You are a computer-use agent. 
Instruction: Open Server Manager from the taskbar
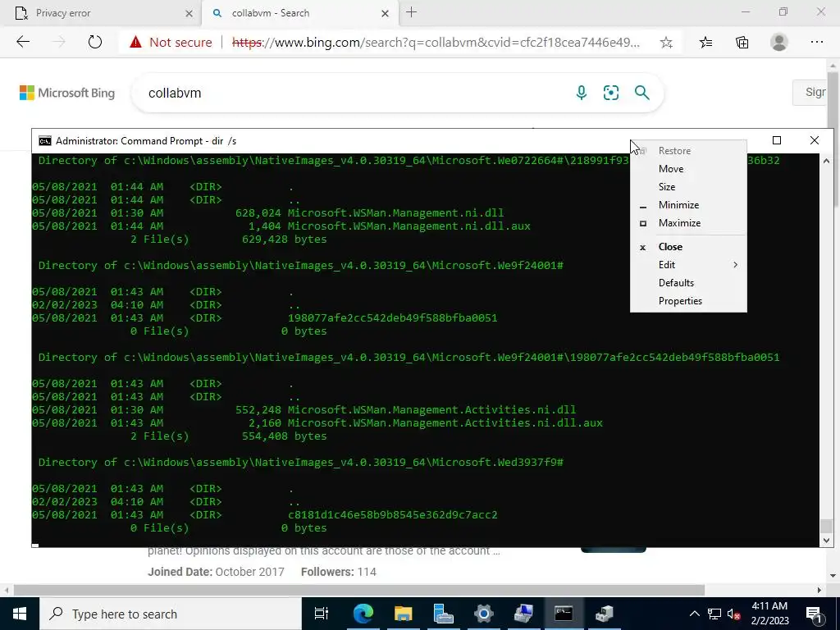pyautogui.click(x=443, y=614)
